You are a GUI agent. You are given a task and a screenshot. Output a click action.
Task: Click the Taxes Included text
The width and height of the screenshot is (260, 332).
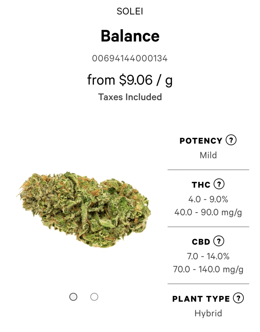click(x=130, y=97)
